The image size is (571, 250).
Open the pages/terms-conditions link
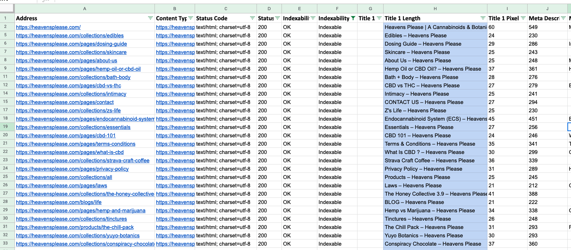[76, 144]
